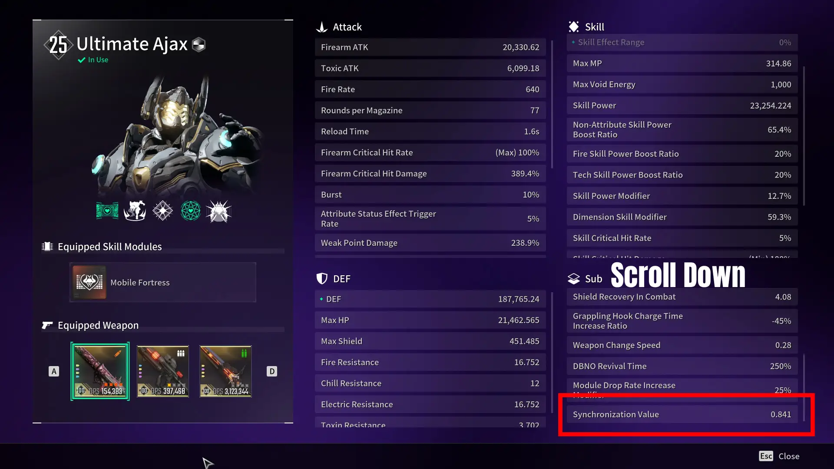The image size is (834, 469).
Task: Click the Attack section header icon
Action: pos(322,27)
